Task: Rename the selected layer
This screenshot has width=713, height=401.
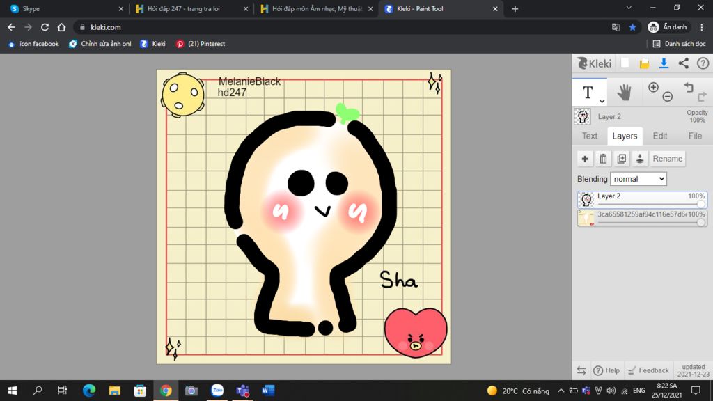Action: pyautogui.click(x=668, y=159)
